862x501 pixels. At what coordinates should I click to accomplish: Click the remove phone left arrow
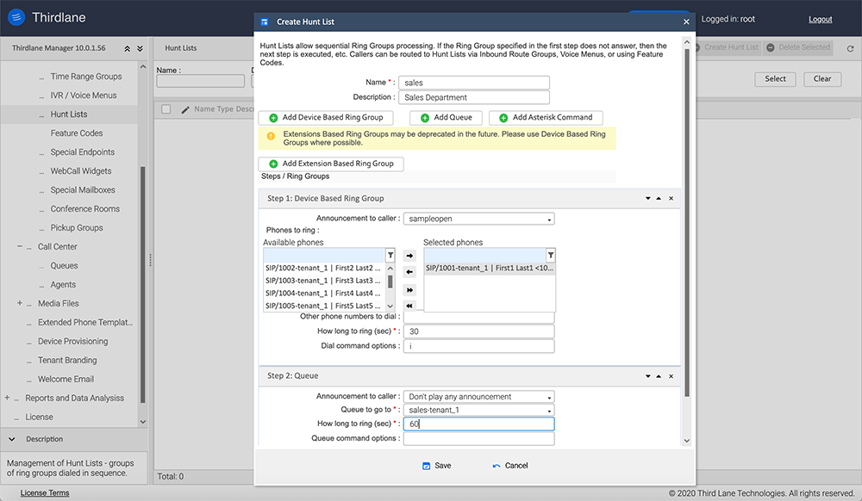pos(409,272)
